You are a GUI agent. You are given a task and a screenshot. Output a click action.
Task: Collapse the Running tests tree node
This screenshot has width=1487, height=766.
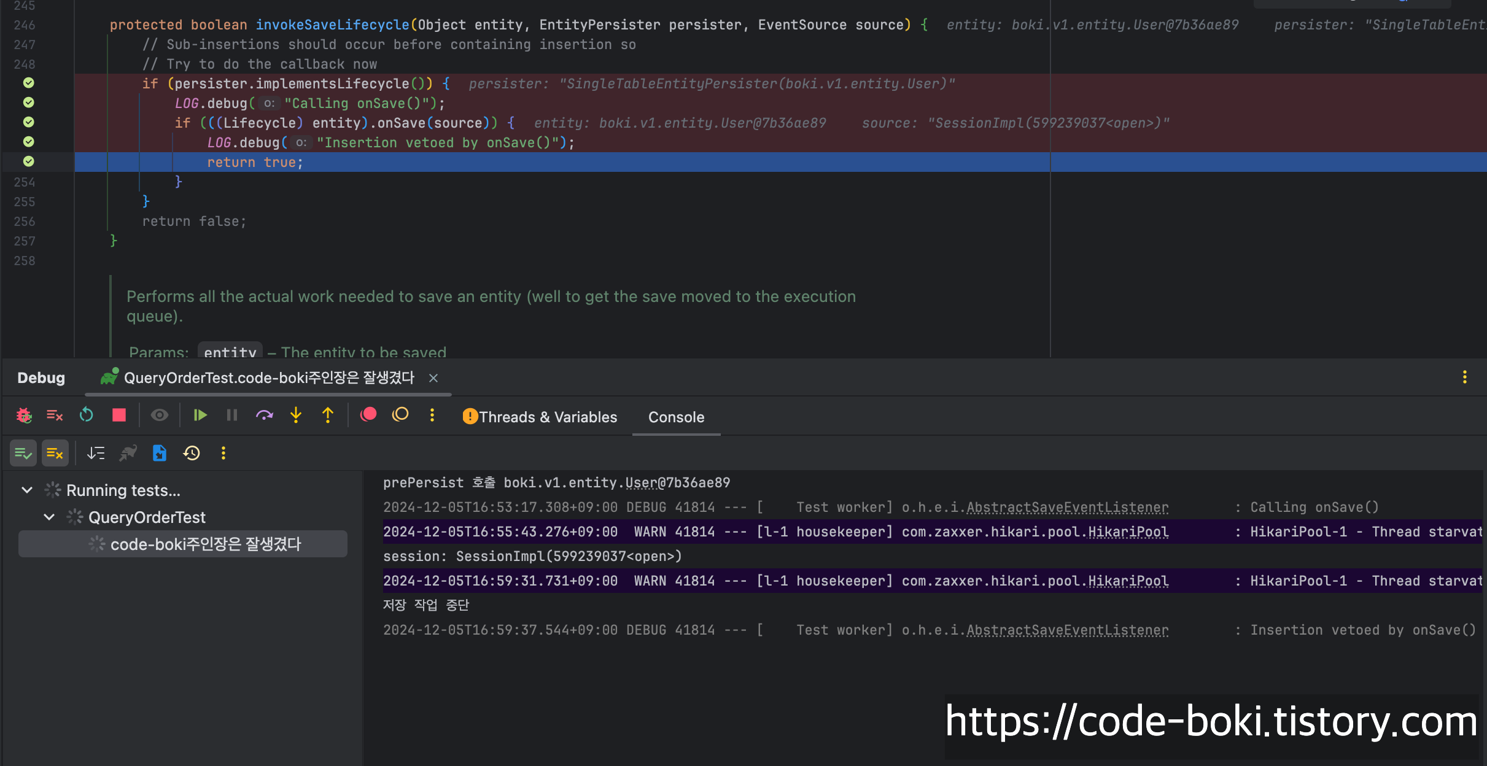27,490
